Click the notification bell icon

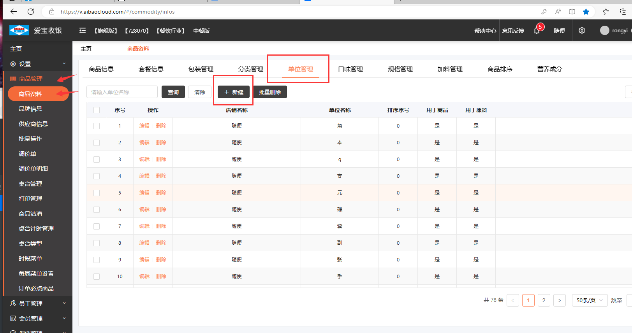click(x=537, y=31)
